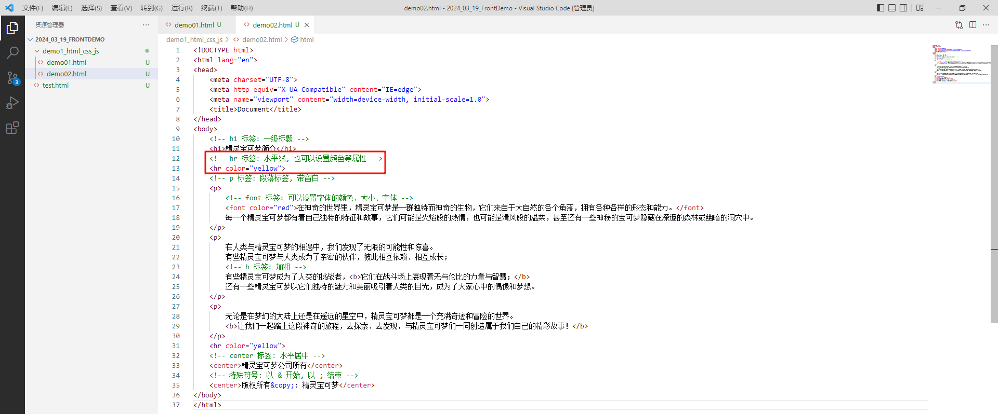Click the X-UA-Compatible meta tag line

[x=316, y=90]
